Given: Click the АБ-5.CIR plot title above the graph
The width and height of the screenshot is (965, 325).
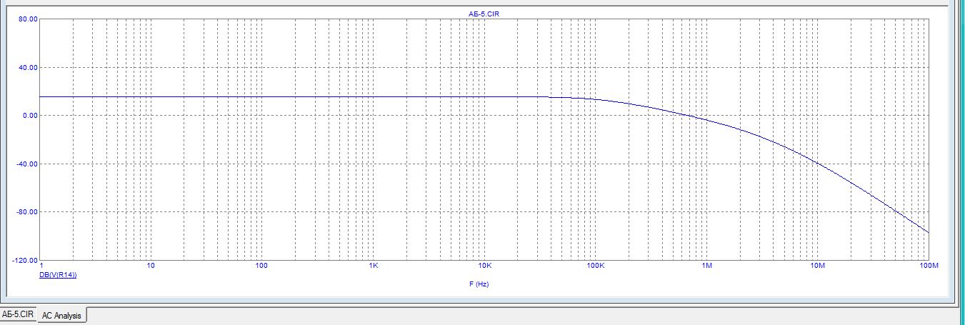Looking at the screenshot, I should [x=483, y=14].
